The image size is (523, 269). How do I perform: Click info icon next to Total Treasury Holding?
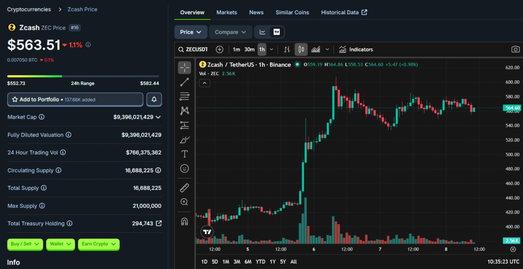point(70,224)
